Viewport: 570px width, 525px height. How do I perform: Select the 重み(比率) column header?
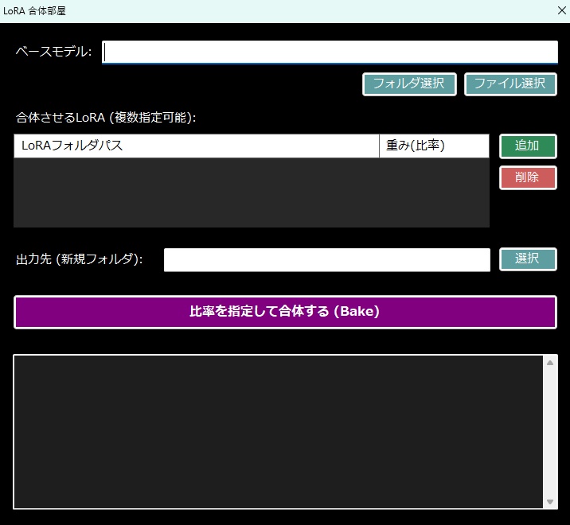(434, 146)
